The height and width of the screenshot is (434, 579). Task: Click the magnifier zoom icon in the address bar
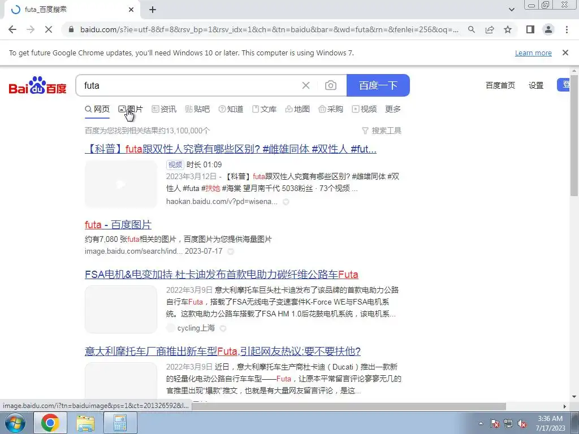click(x=472, y=29)
